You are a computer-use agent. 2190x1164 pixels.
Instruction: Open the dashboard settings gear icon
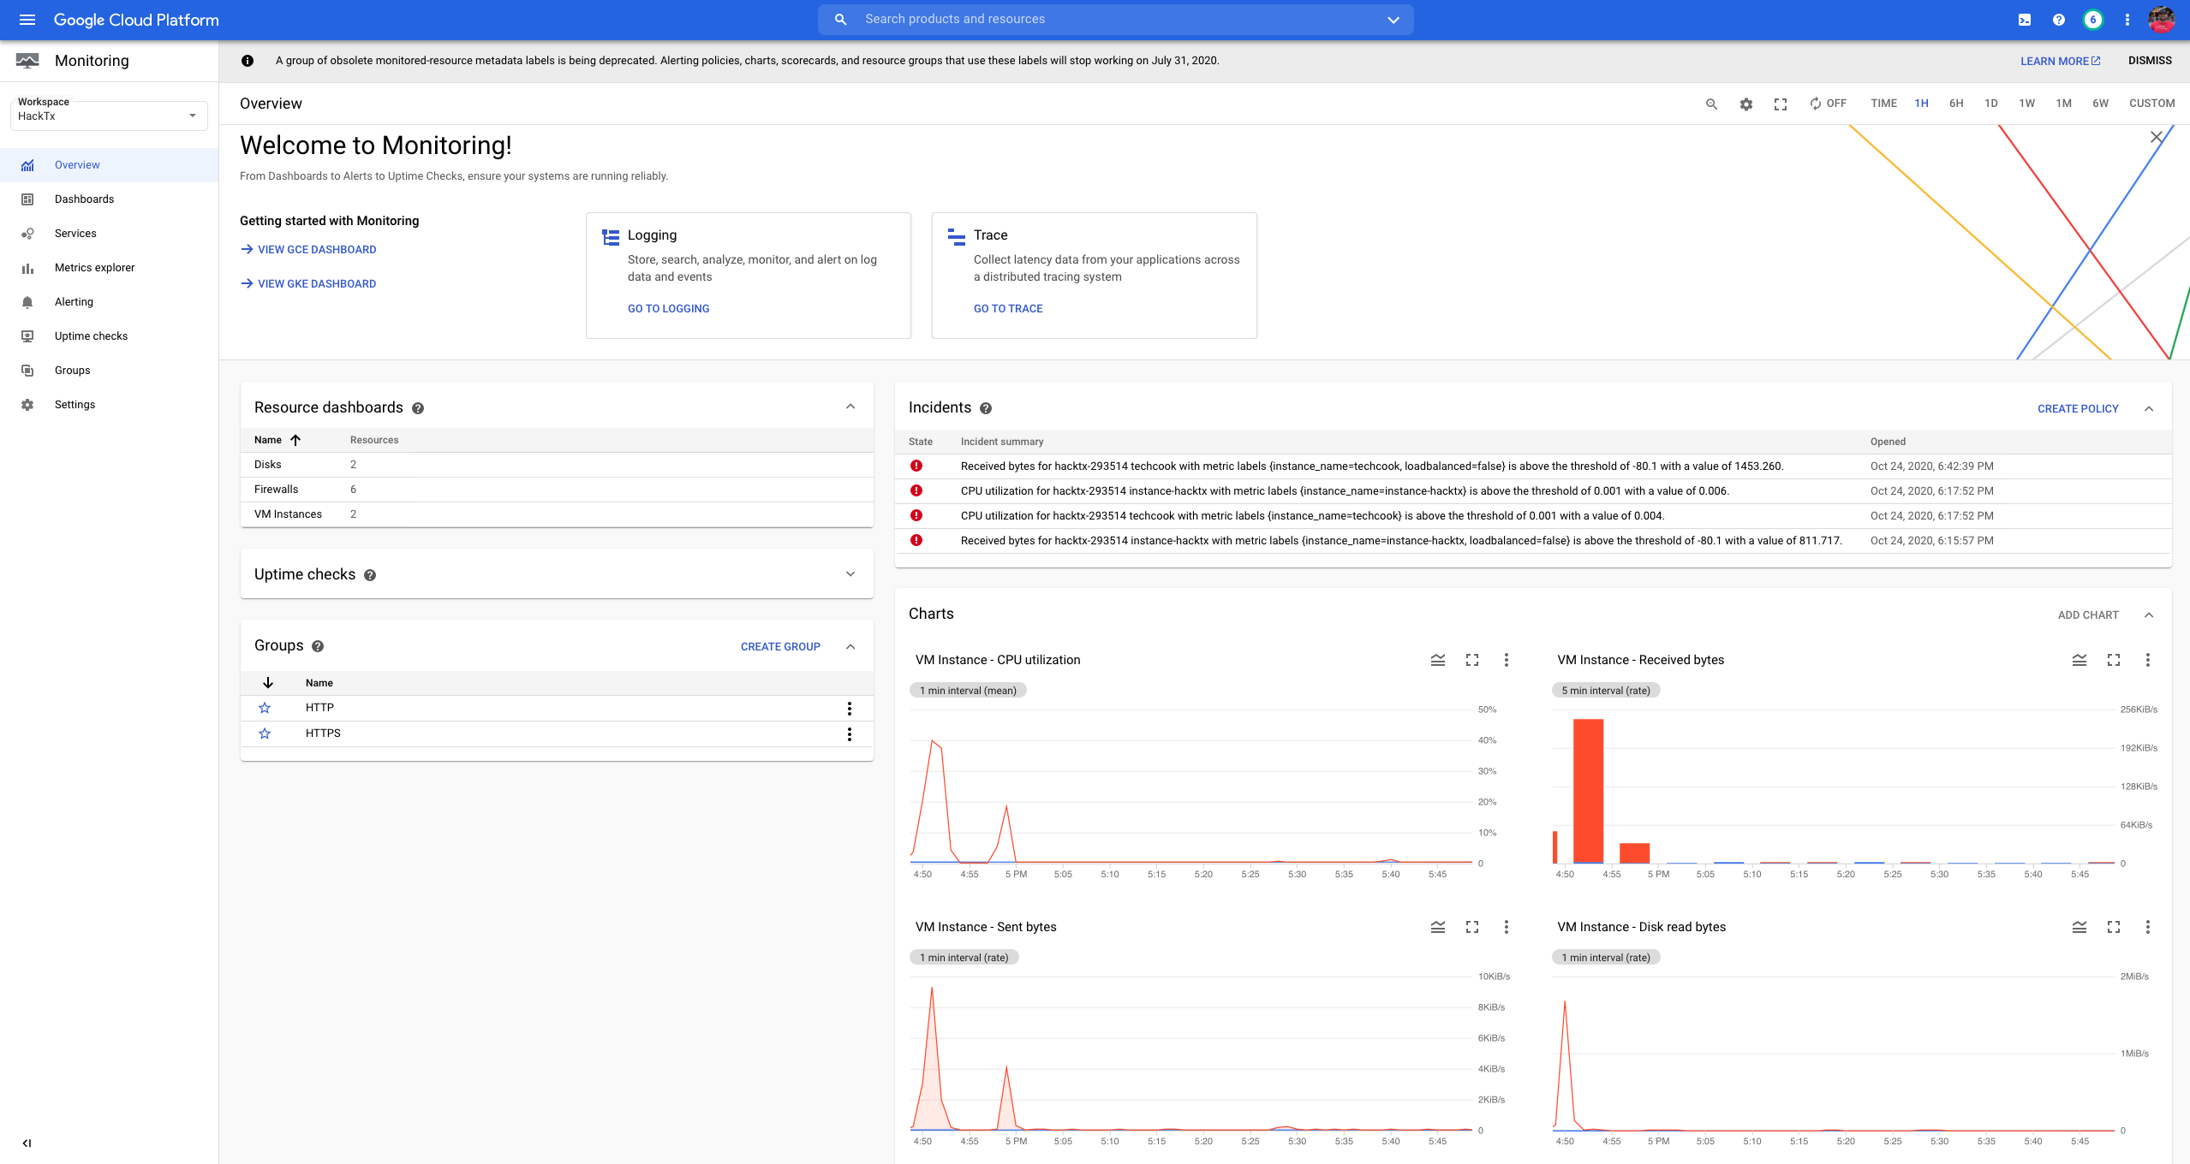[1745, 104]
